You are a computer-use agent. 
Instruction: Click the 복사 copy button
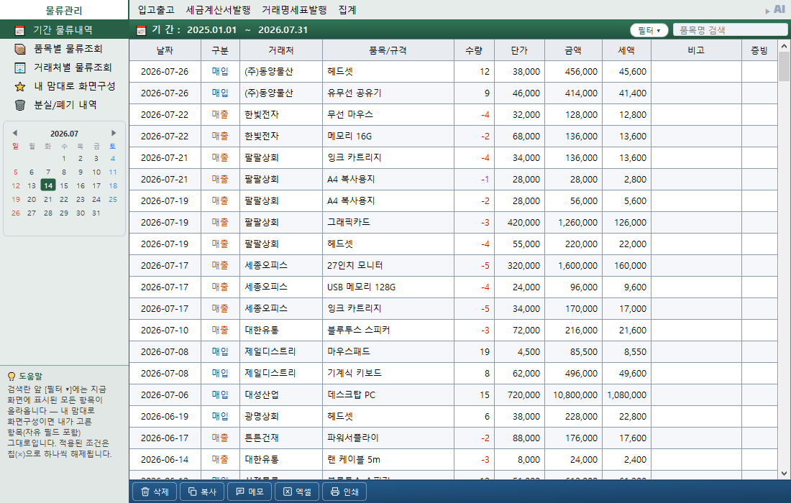pyautogui.click(x=202, y=492)
